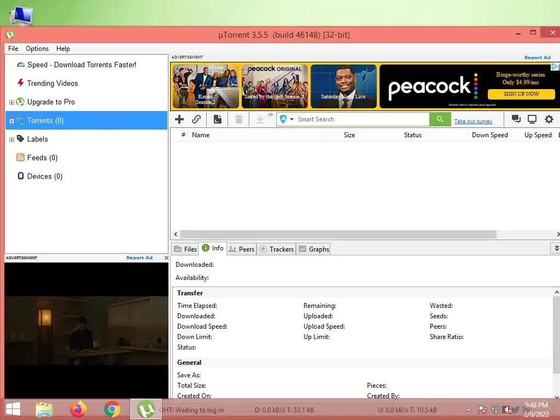560x420 pixels.
Task: Open the File menu
Action: tap(13, 49)
